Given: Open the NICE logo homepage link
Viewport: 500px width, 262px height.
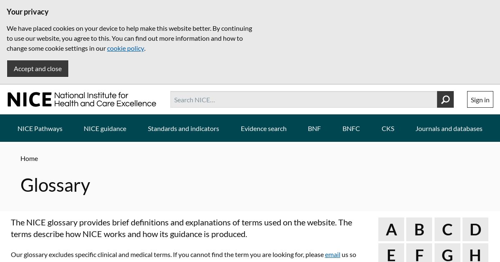Looking at the screenshot, I should pos(82,99).
